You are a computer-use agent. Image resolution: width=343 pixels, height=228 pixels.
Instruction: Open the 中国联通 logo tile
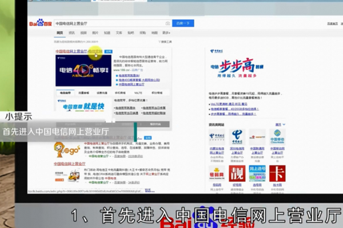click(x=257, y=137)
